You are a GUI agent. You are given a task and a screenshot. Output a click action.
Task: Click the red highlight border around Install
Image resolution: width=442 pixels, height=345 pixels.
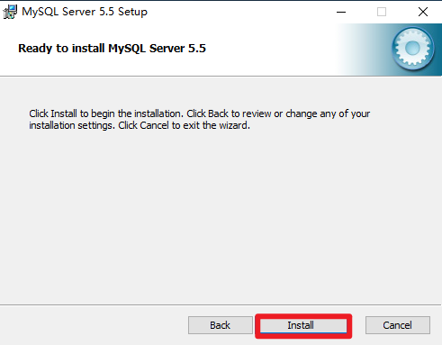pos(303,315)
